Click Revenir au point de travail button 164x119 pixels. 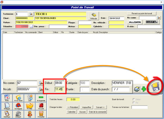coord(142,13)
